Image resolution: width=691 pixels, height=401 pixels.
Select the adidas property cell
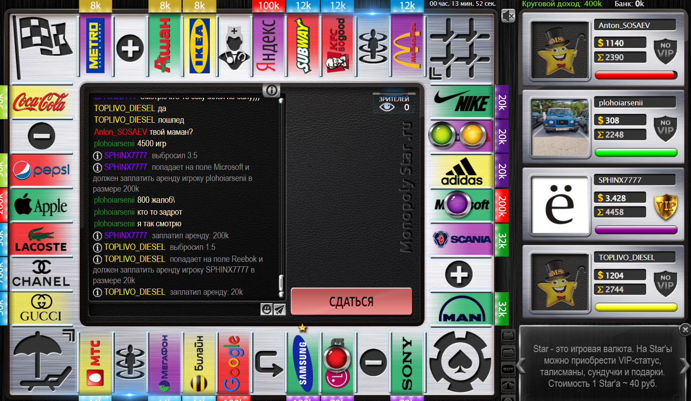point(462,171)
